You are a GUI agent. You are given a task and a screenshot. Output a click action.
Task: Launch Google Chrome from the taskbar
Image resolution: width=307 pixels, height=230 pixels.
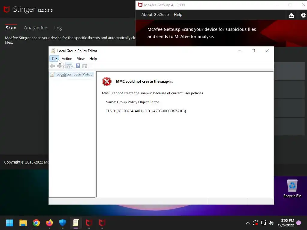click(36, 223)
